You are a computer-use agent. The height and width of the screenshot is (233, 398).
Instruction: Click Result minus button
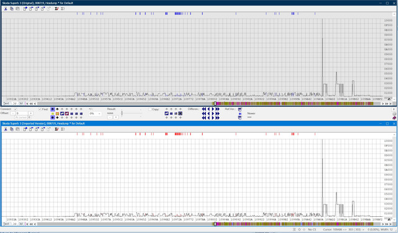click(x=109, y=117)
